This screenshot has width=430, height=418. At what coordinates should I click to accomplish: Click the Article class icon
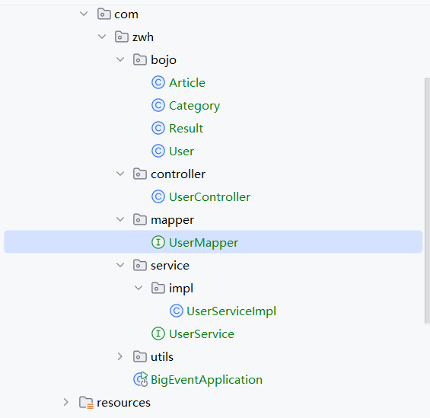click(x=158, y=82)
